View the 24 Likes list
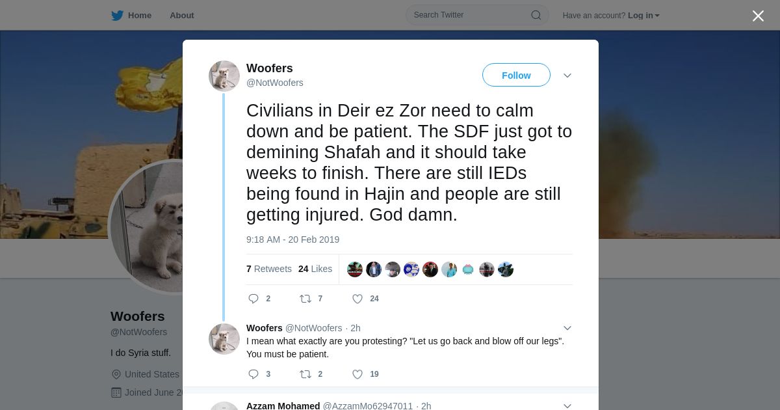This screenshot has width=780, height=410. (315, 269)
